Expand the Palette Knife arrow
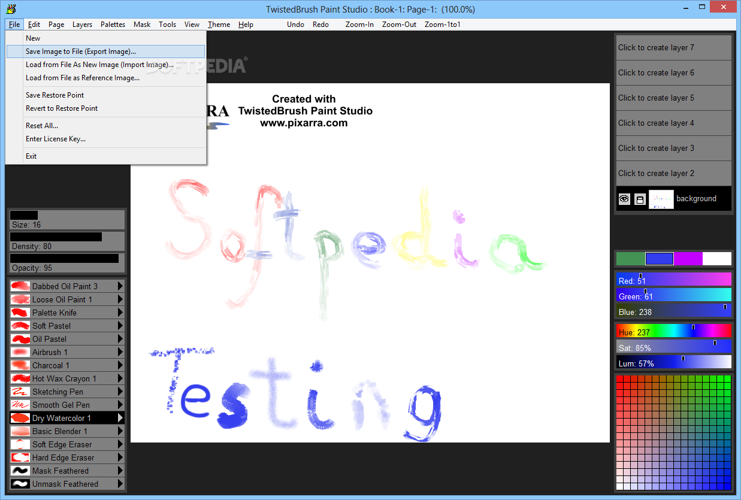This screenshot has width=741, height=500. pos(120,313)
